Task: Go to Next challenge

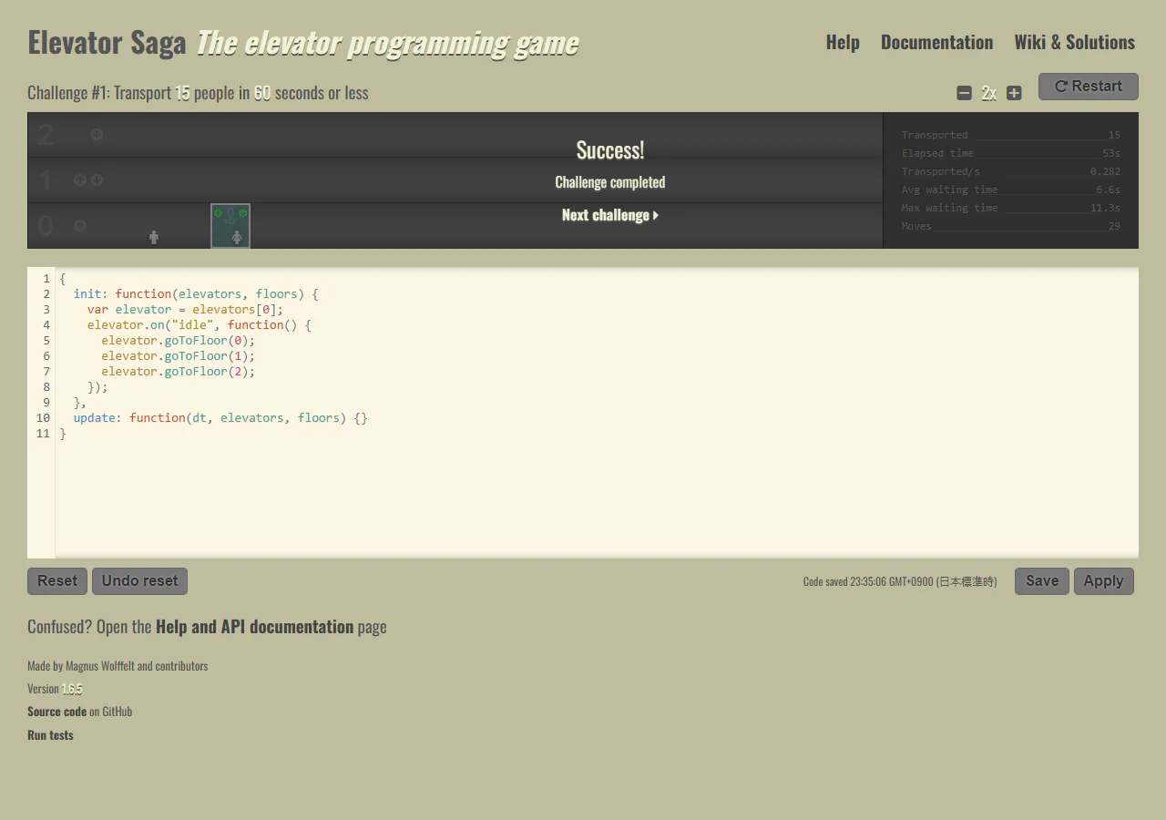Action: [x=610, y=215]
